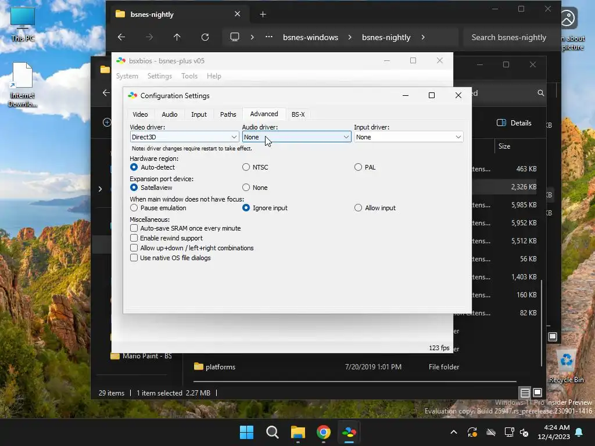This screenshot has width=595, height=446.
Task: Expand the navigation pane chevron
Action: 100,189
